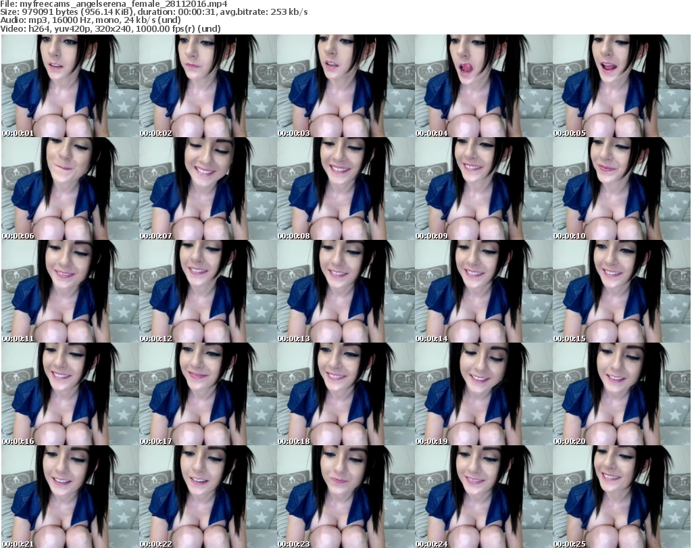Click the thumbnail frame stamped 00:00:24
The image size is (692, 548).
coord(484,497)
